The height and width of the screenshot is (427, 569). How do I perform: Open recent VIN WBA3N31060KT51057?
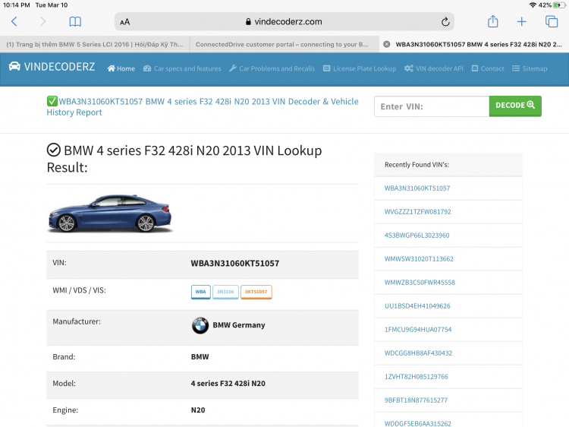417,188
